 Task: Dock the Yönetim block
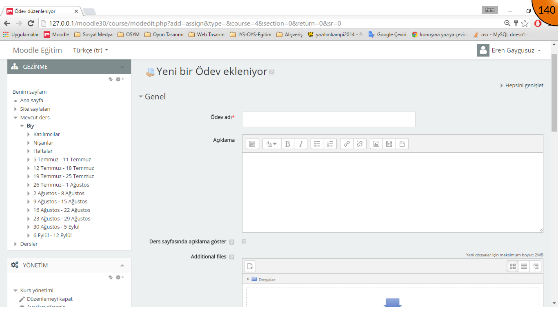111,277
